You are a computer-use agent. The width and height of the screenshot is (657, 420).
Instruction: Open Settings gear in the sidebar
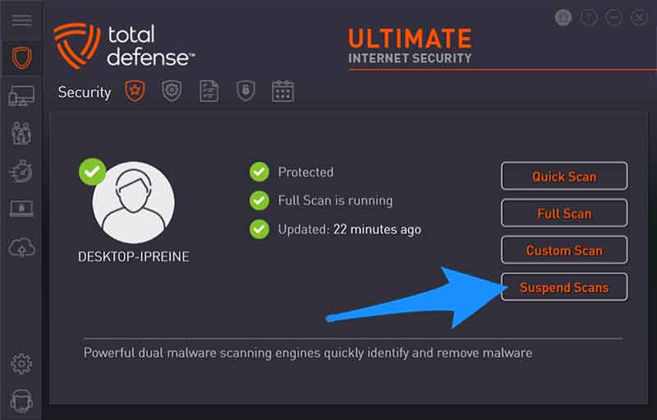[x=21, y=364]
